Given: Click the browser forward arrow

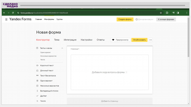Looking at the screenshot, I should coord(8,13).
